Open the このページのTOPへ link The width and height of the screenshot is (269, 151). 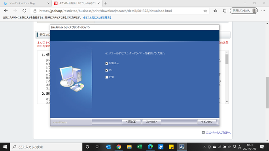[x=218, y=132]
